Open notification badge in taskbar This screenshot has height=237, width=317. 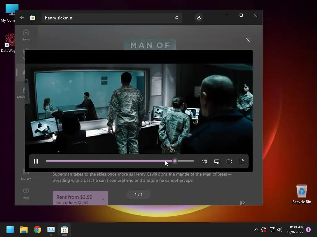(308, 230)
